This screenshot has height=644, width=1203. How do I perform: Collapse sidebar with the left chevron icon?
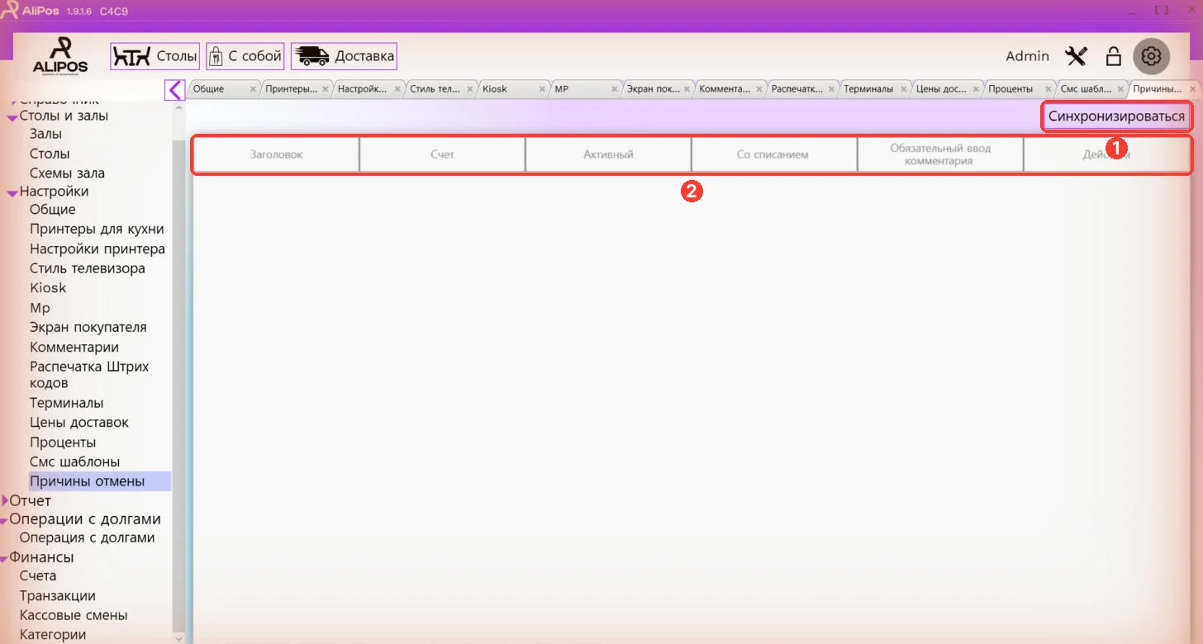[174, 89]
